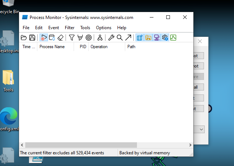Open the Edit menu
The height and width of the screenshot is (166, 234).
point(39,28)
